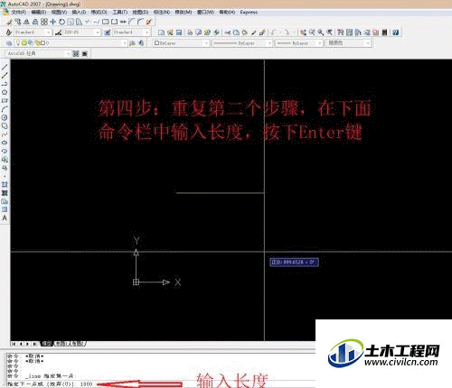The width and height of the screenshot is (452, 388).
Task: Open the Edit (E) menu
Action: point(39,13)
